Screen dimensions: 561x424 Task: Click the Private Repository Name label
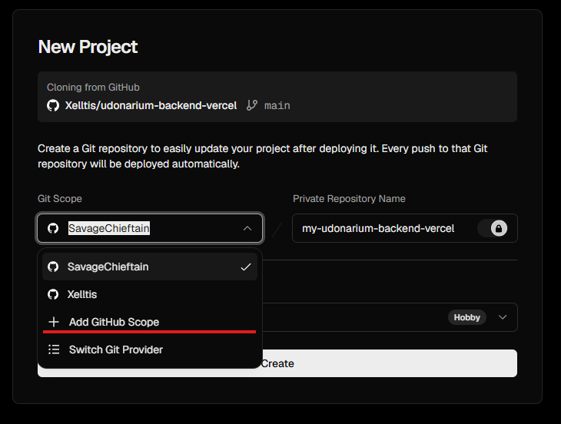point(349,199)
